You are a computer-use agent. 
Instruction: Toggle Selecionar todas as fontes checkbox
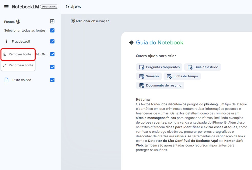[x=52, y=30]
